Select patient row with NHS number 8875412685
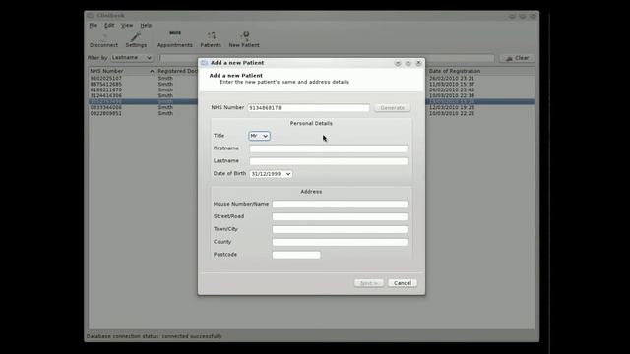This screenshot has height=354, width=630. [106, 85]
